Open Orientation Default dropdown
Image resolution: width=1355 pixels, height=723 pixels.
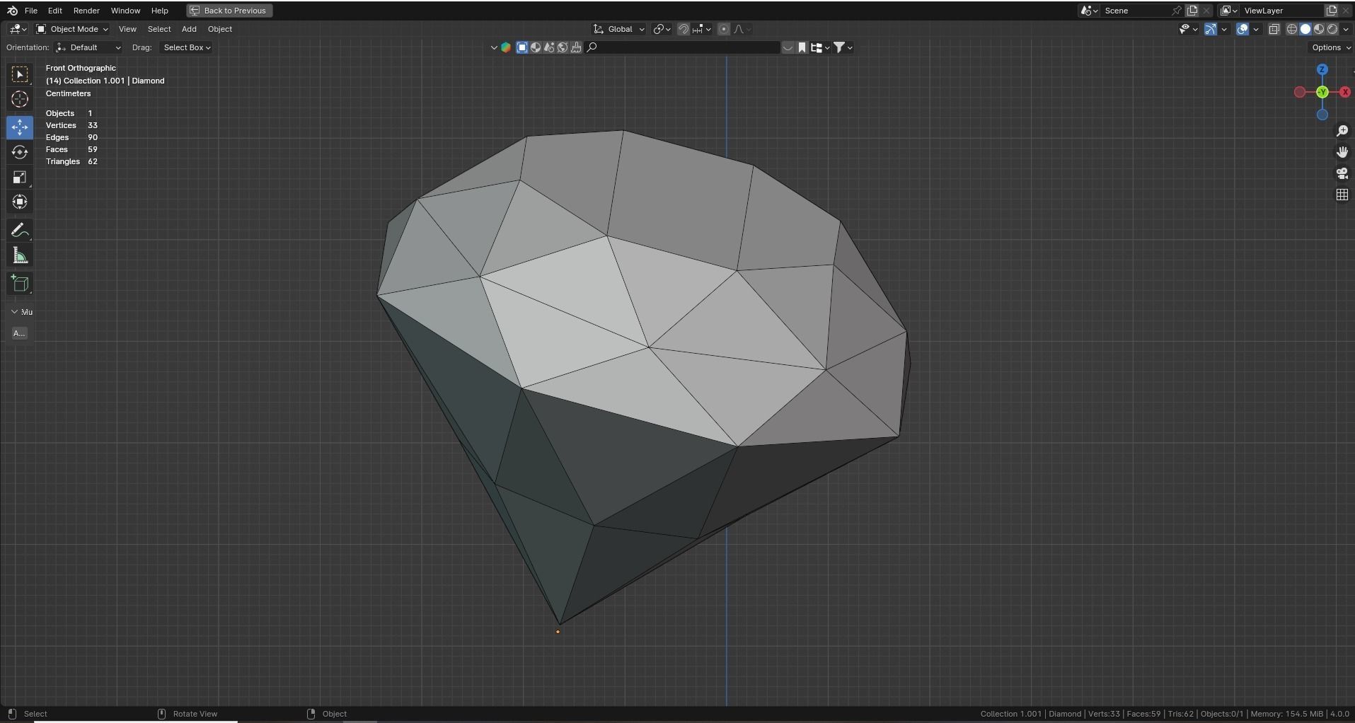tap(88, 47)
